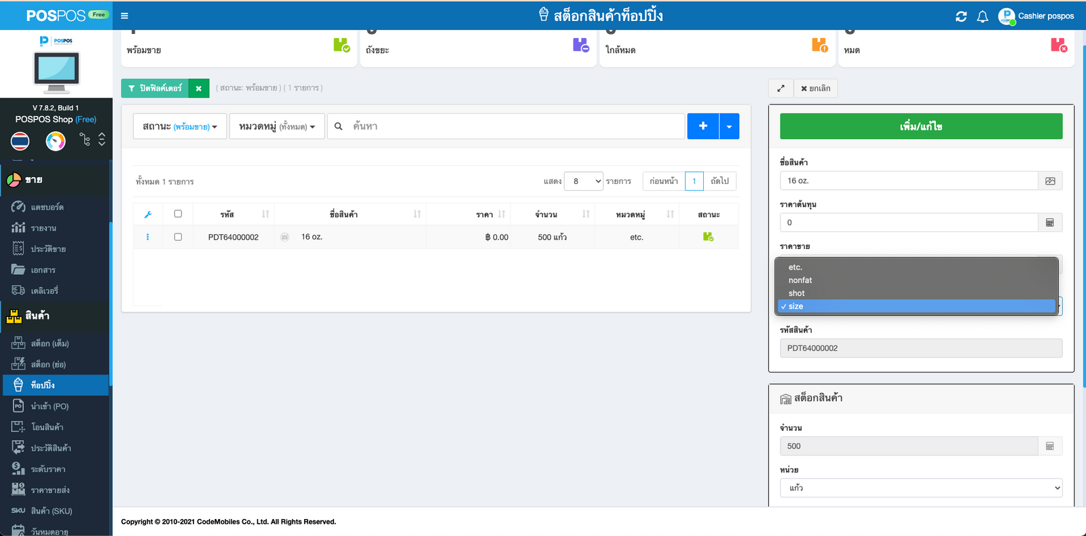This screenshot has height=536, width=1086.
Task: Close the active filter with X button
Action: pos(199,88)
